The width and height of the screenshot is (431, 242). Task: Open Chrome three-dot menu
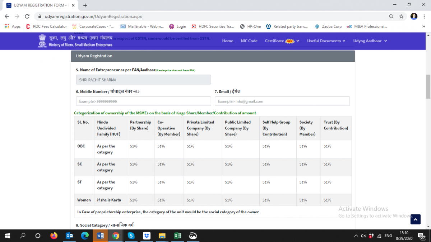point(424,16)
